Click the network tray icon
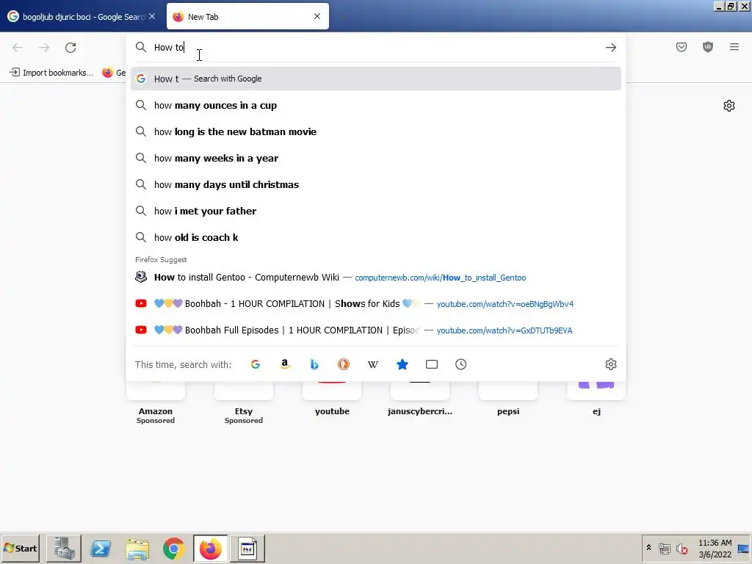This screenshot has width=752, height=564. 664,548
